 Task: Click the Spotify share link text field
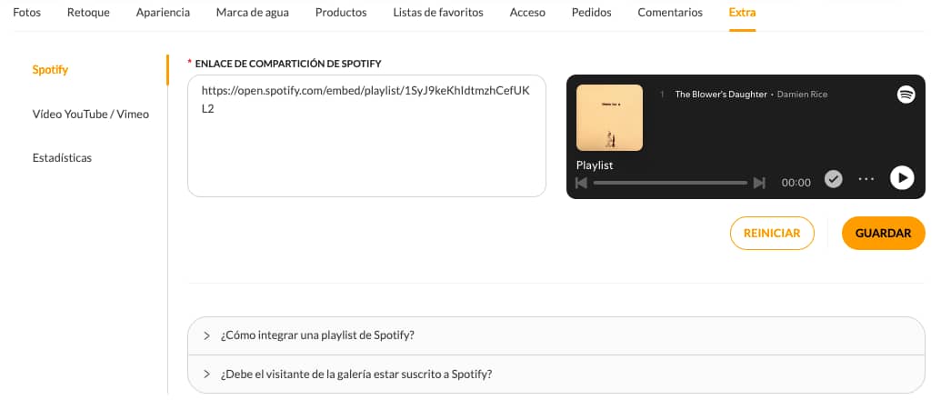(366, 135)
